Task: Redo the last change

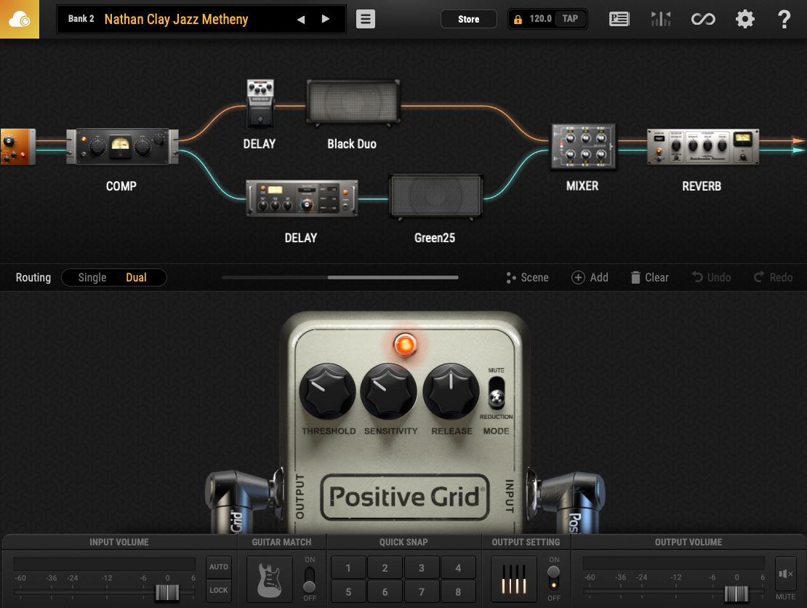Action: tap(773, 278)
